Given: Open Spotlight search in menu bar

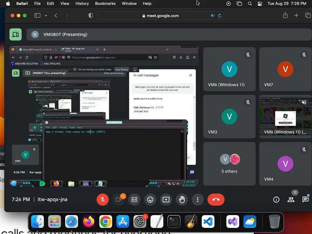Looking at the screenshot, I should pos(250,4).
